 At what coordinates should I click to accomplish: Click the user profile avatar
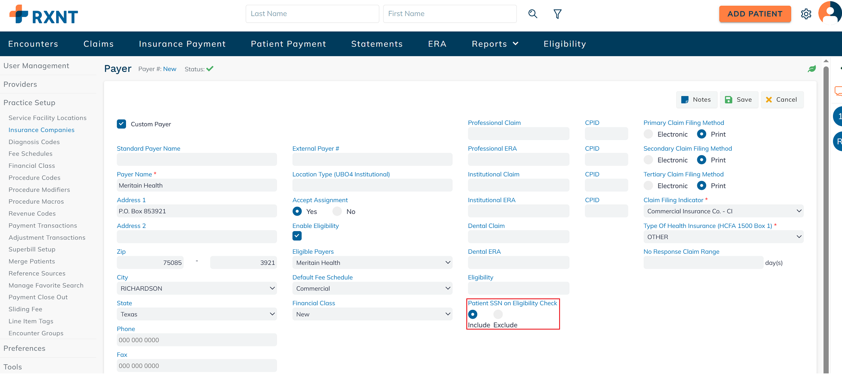[x=830, y=13]
